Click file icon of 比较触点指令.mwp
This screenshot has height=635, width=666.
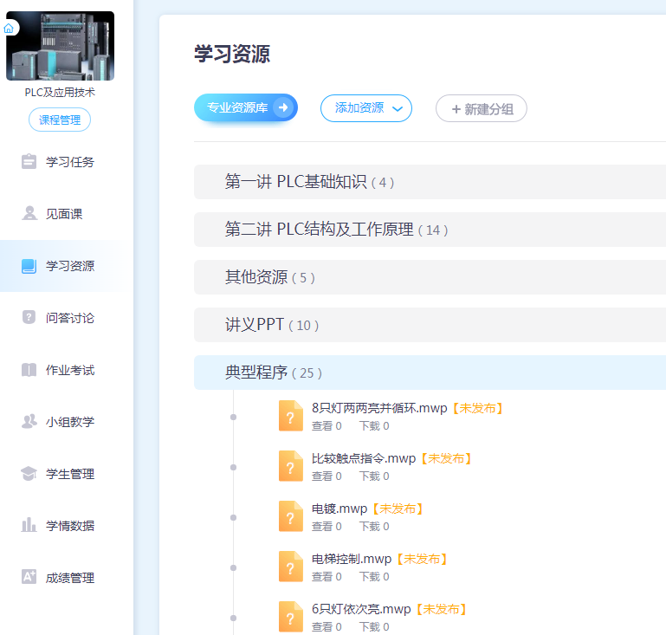[290, 466]
